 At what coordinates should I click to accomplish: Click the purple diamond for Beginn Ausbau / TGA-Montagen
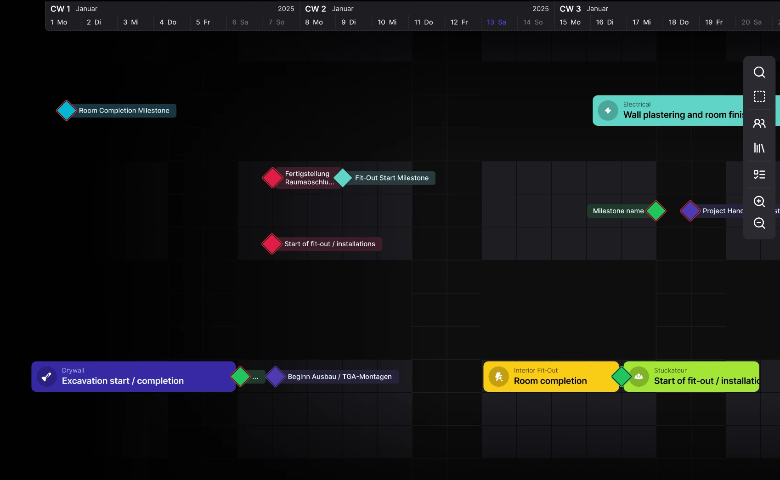(276, 377)
